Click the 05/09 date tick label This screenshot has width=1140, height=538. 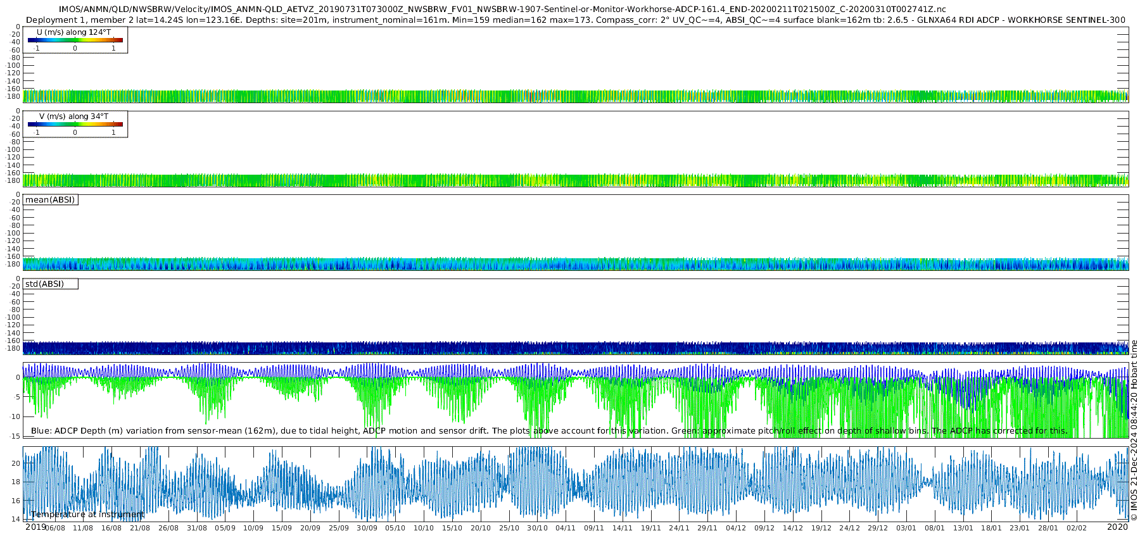[225, 528]
